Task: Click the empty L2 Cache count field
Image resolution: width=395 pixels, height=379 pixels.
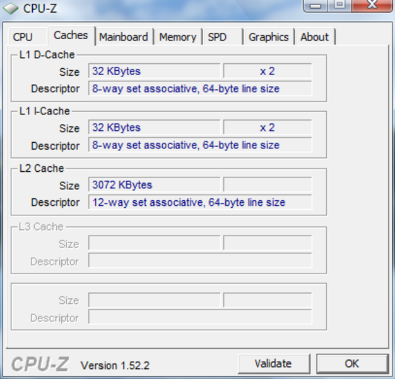Action: [268, 185]
